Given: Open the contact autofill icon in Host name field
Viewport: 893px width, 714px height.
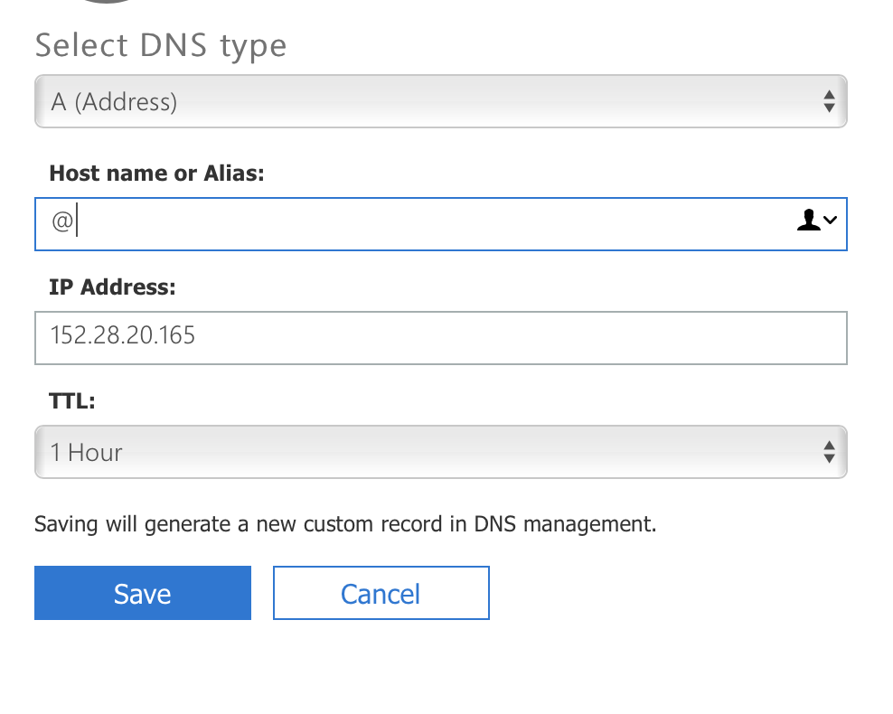Looking at the screenshot, I should pos(808,221).
